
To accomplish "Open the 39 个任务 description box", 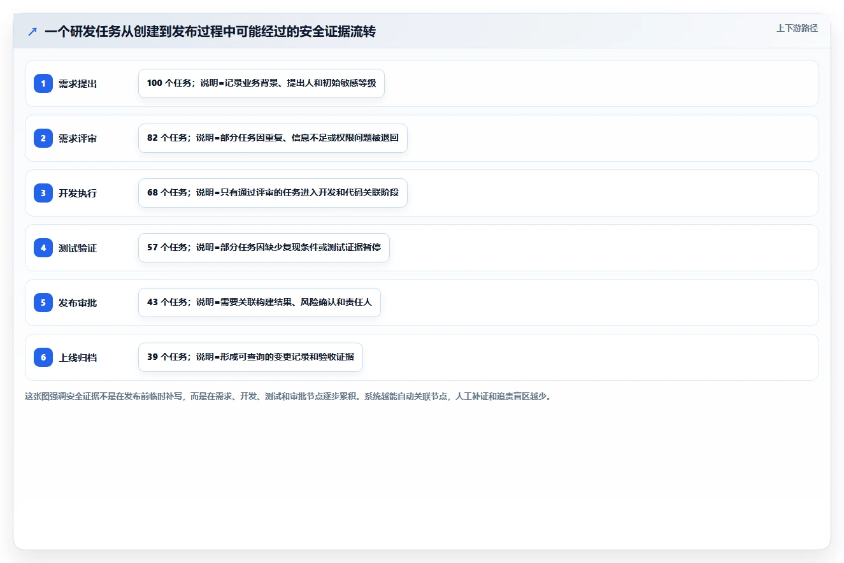I will 250,357.
